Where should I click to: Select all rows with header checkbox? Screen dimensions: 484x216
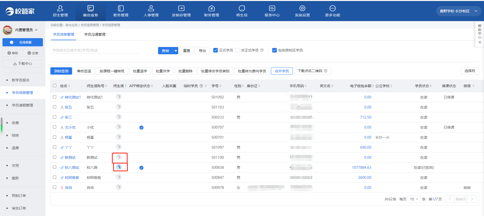55,86
